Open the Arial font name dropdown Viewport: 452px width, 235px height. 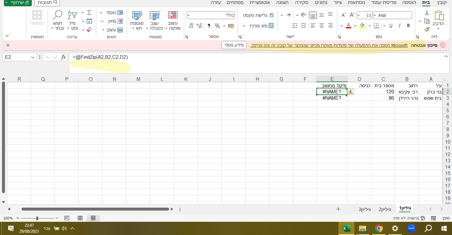(x=375, y=15)
